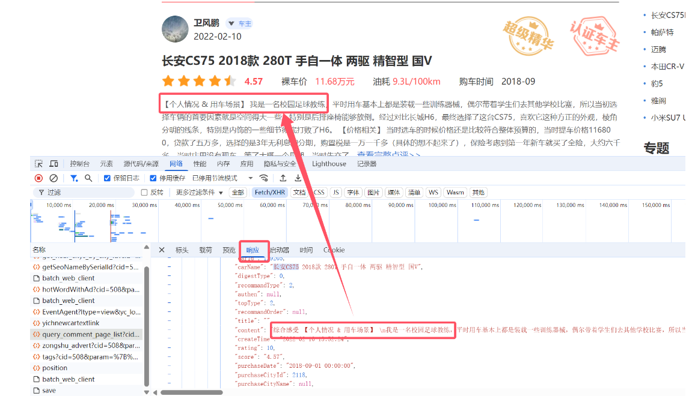Open network search magnifier
The image size is (692, 396).
(88, 178)
